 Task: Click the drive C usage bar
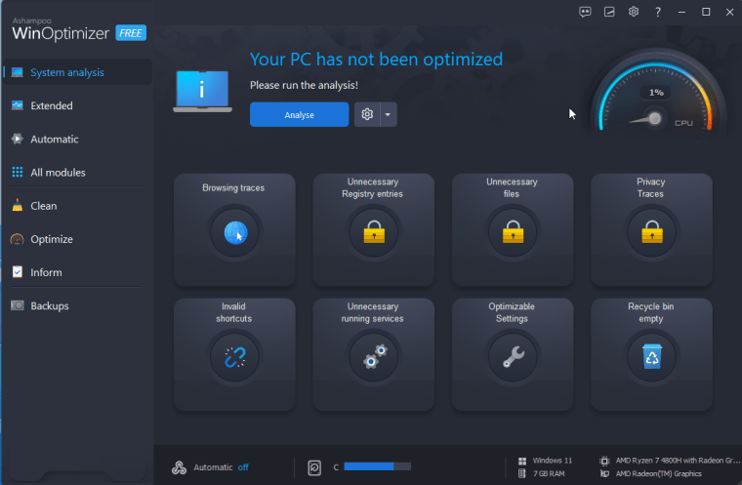[x=377, y=466]
